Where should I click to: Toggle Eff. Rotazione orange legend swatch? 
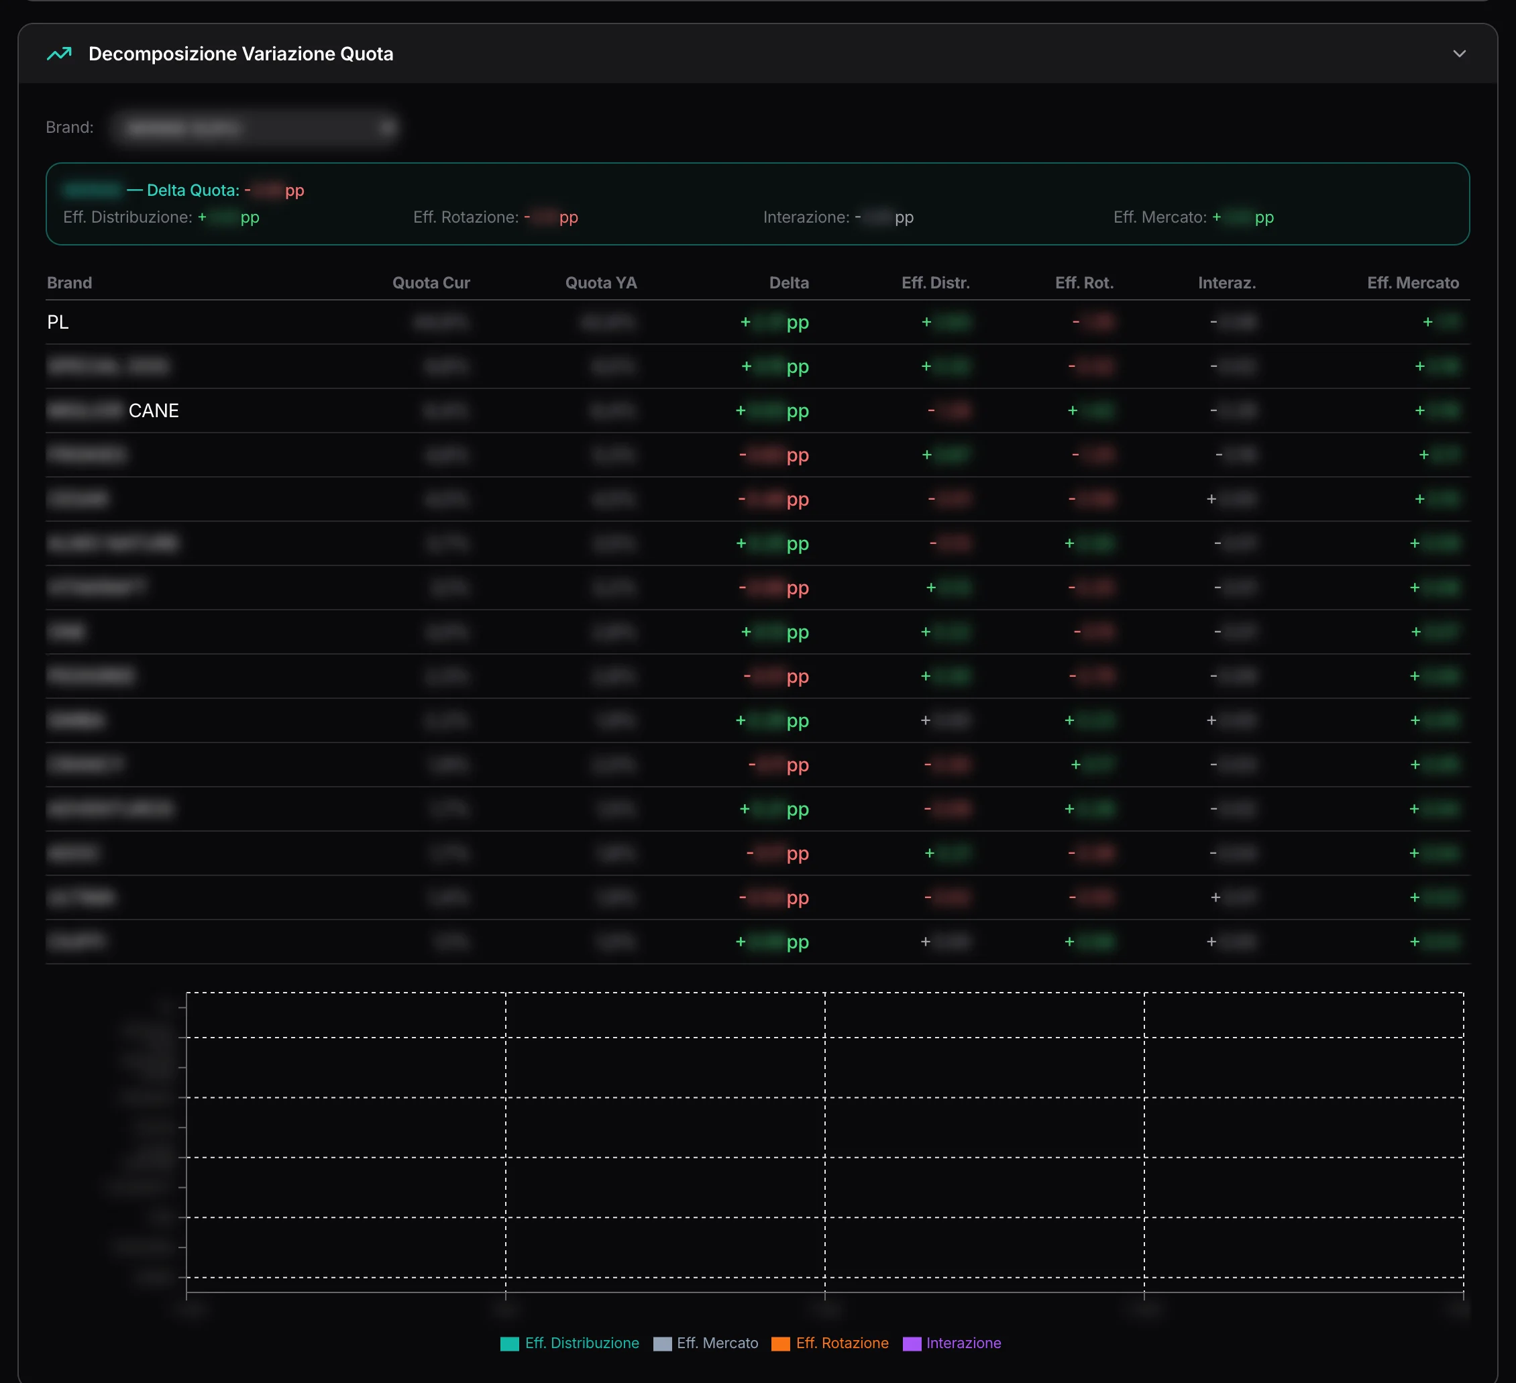781,1344
